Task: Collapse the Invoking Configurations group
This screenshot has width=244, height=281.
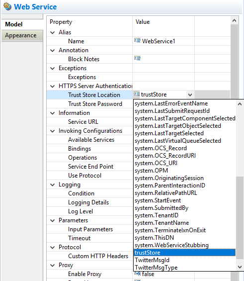Action: point(53,131)
